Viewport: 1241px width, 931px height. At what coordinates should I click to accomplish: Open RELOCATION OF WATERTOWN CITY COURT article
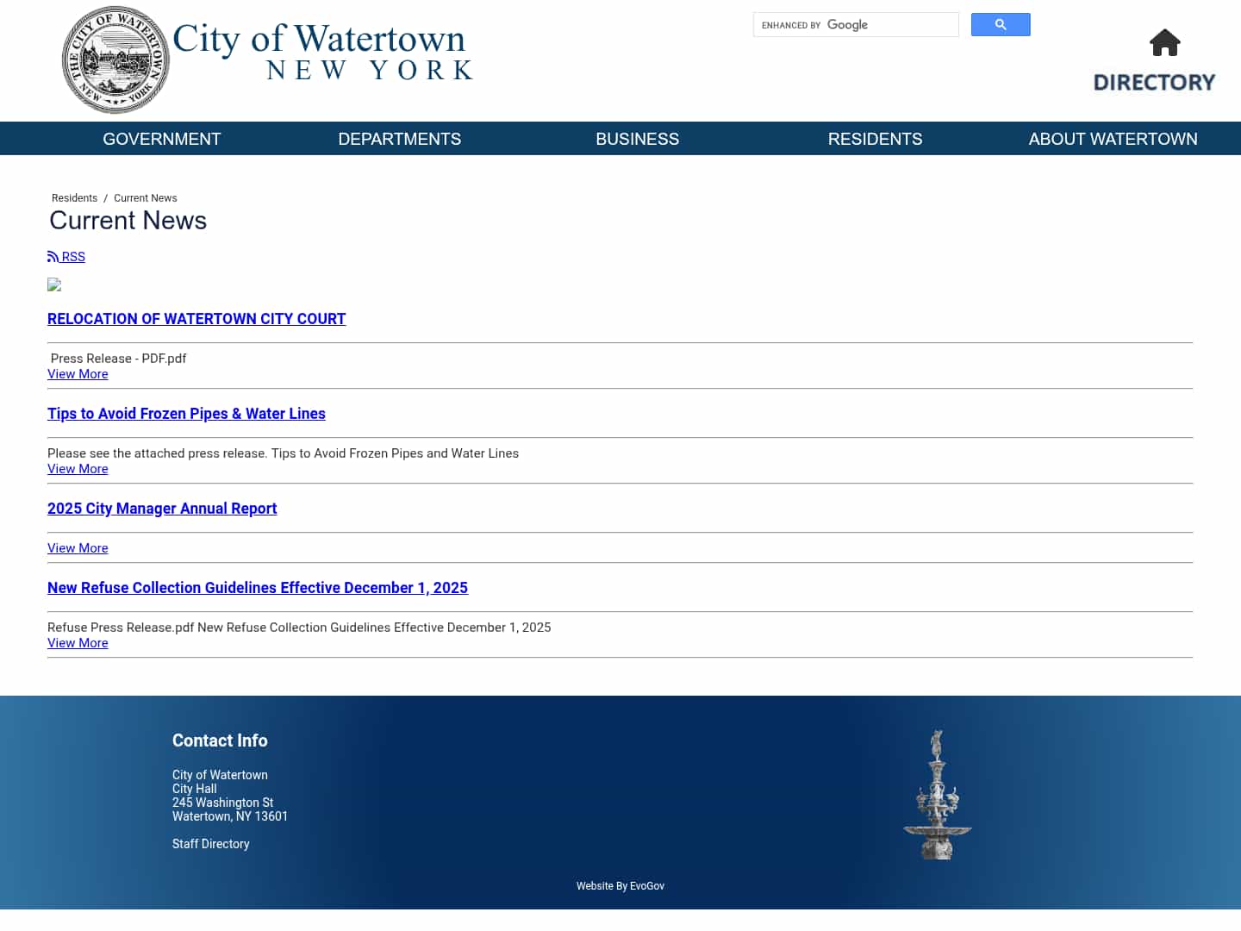196,319
